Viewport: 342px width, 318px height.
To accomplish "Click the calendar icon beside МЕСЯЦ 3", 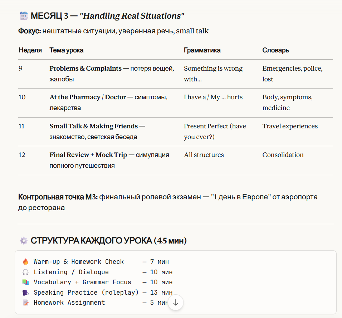I will [24, 16].
